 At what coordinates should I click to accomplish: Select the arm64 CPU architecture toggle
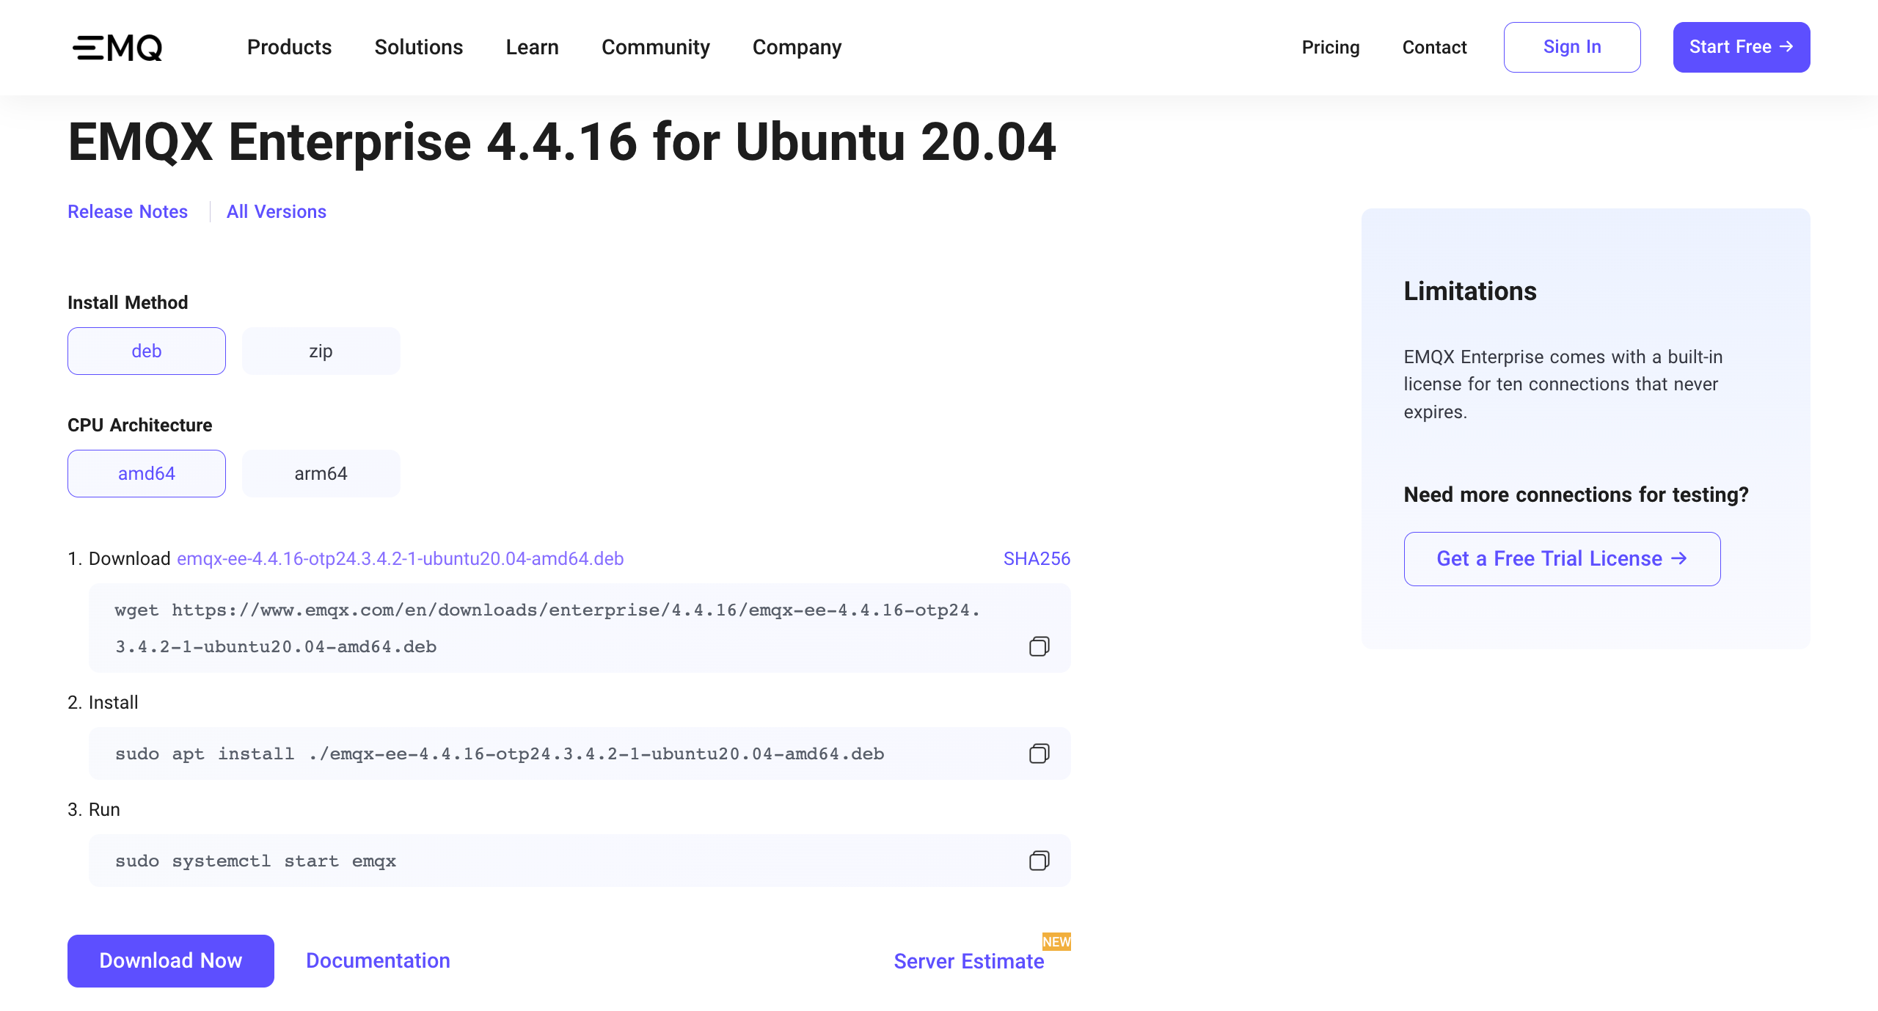321,473
